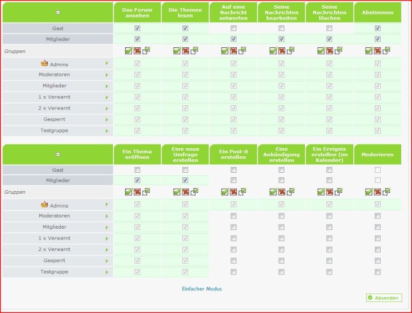Screen dimensions: 412x313
Task: Click the crown icon beside Admins in top table
Action: (x=44, y=63)
